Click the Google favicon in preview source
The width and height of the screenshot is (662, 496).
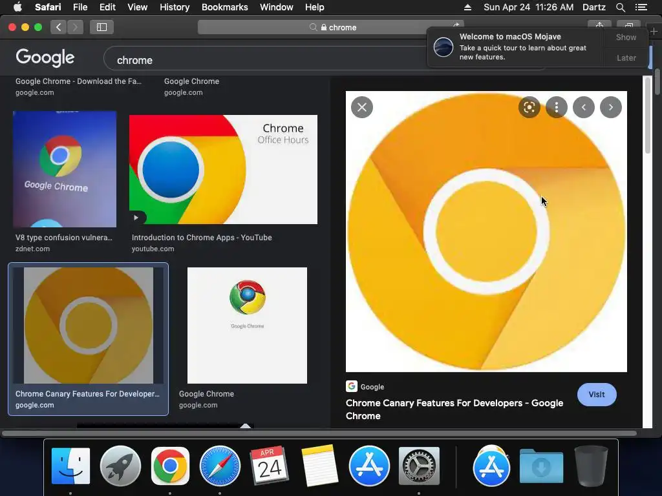pyautogui.click(x=352, y=386)
